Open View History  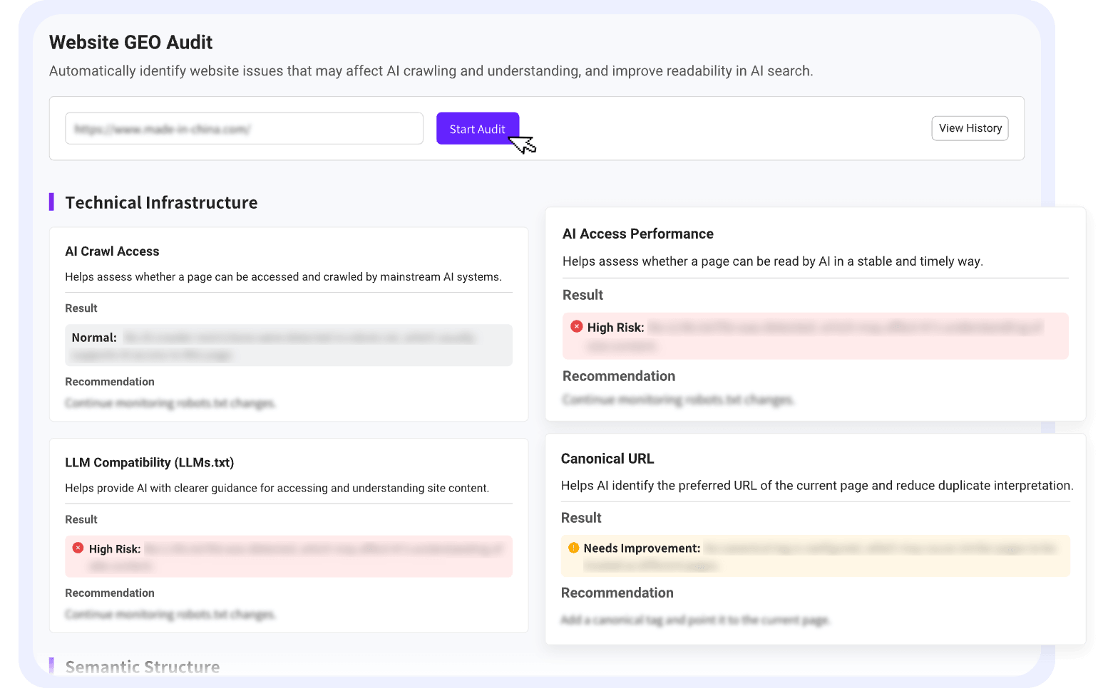970,128
